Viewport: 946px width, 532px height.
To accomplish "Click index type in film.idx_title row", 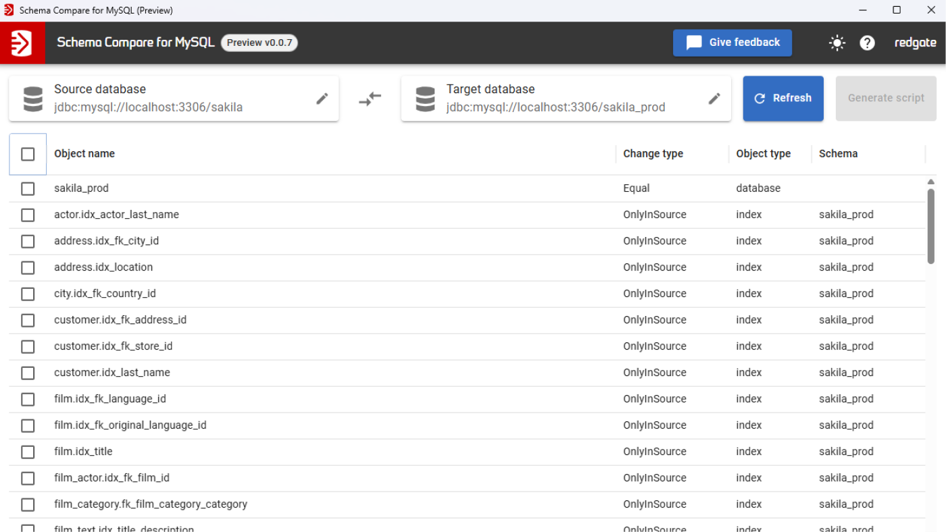I will tap(749, 452).
